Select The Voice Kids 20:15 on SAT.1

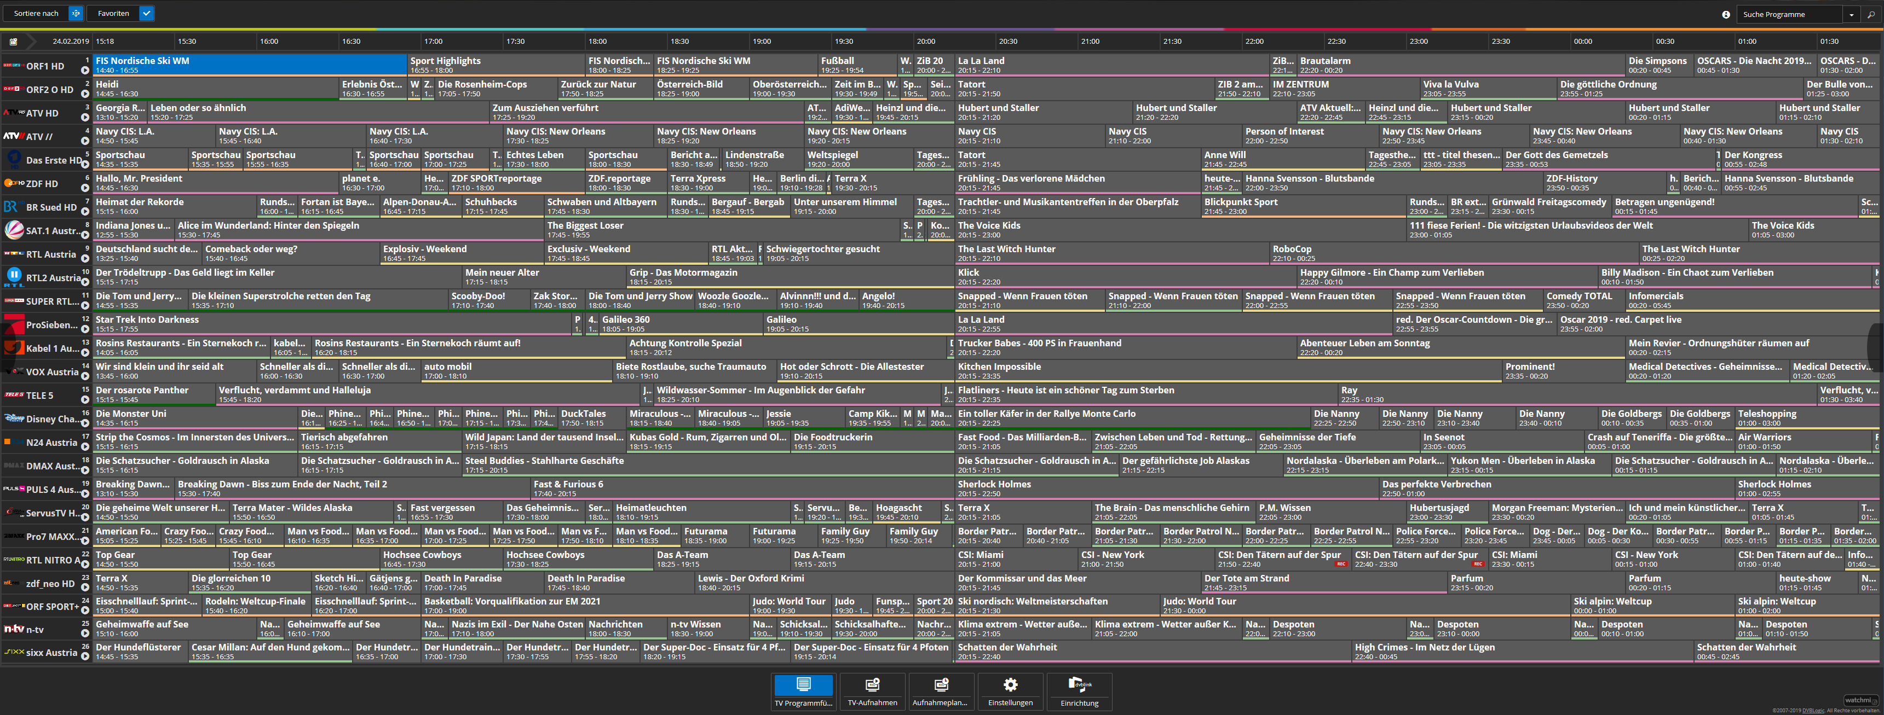pos(1180,230)
